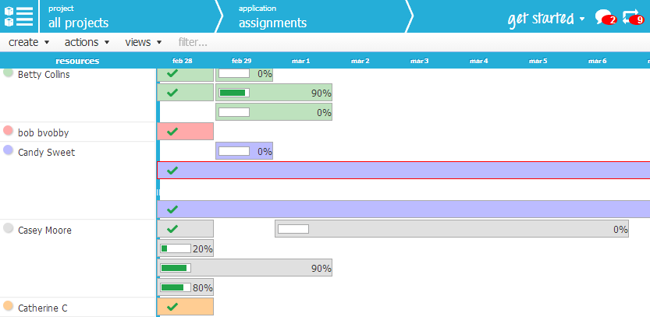
Task: Open Betty Collins' completed assignment beside her name
Action: click(185, 74)
